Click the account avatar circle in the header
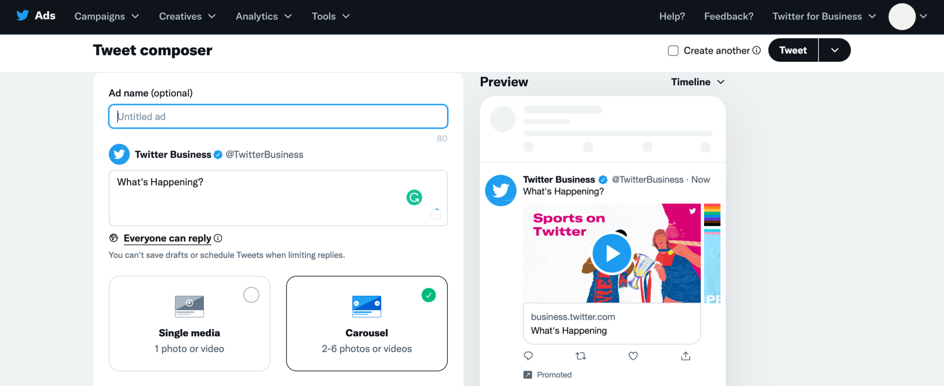This screenshot has width=944, height=386. point(902,17)
